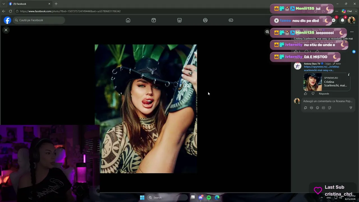Open the taskbar volume control
This screenshot has width=359, height=202.
click(x=340, y=198)
